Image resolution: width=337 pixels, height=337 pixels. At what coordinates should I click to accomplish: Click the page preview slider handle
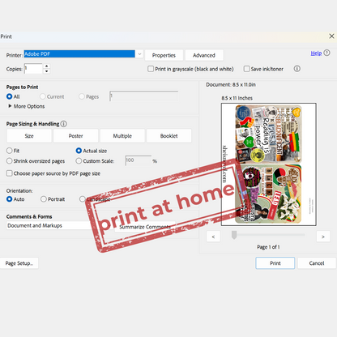(x=234, y=235)
